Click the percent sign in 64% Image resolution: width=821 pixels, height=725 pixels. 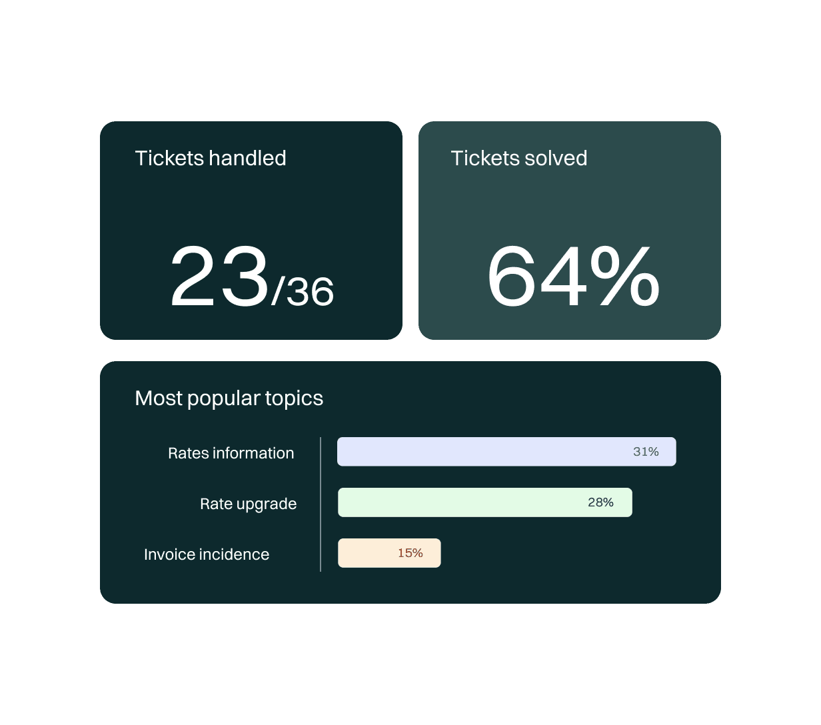point(624,277)
